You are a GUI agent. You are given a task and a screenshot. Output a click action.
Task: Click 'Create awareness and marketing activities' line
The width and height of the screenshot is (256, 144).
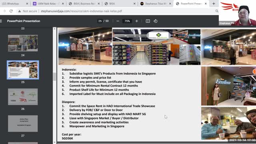99,122
